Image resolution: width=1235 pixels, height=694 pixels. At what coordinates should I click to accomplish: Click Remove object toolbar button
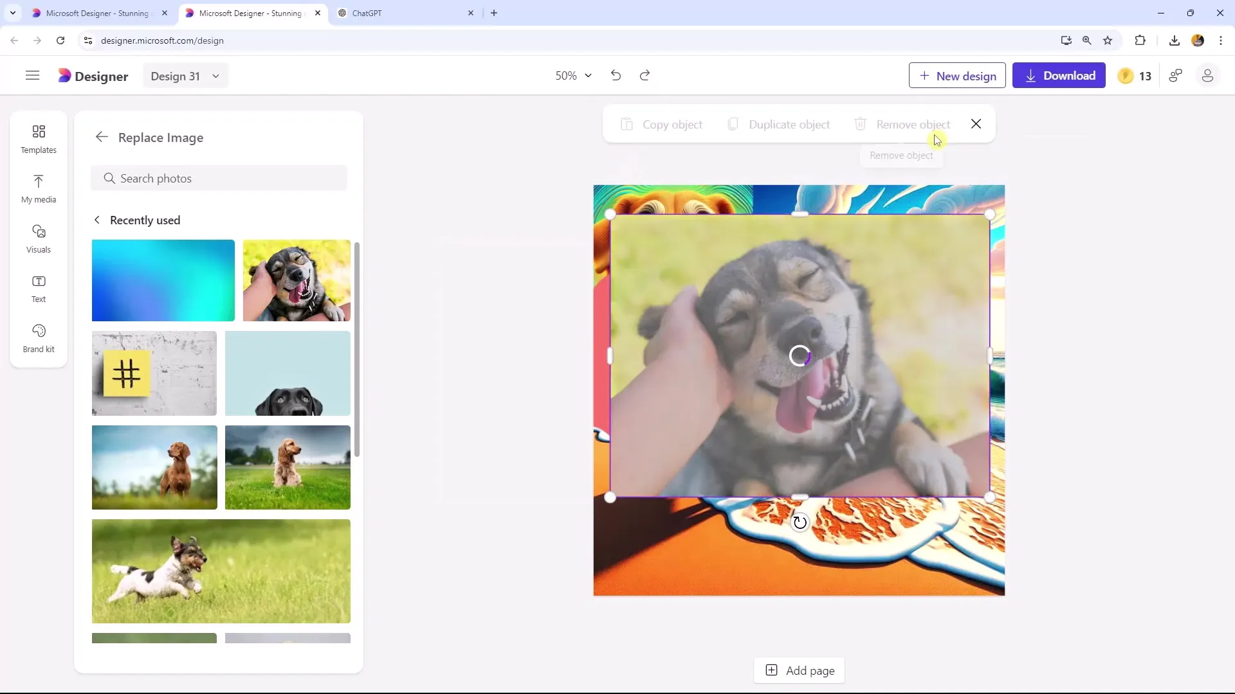902,125
